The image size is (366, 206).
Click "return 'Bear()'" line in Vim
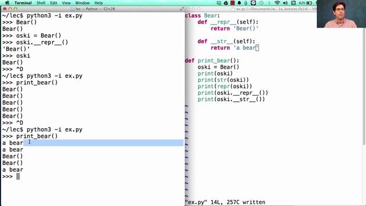[234, 29]
